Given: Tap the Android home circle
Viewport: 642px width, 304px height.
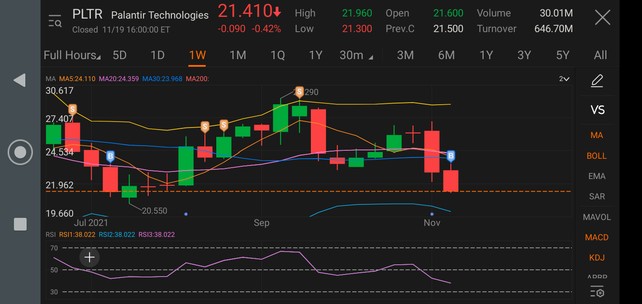Looking at the screenshot, I should pyautogui.click(x=20, y=152).
